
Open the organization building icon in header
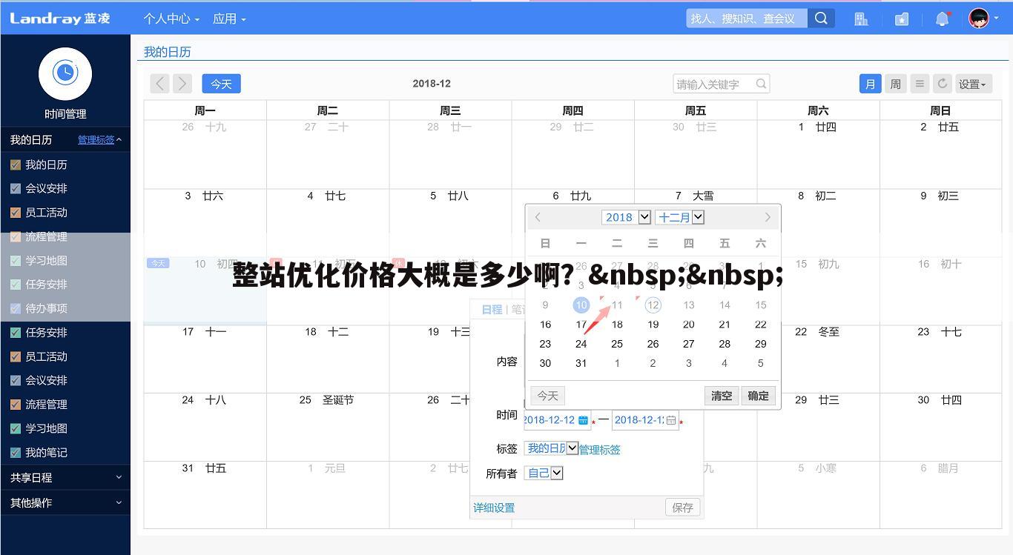[x=861, y=19]
